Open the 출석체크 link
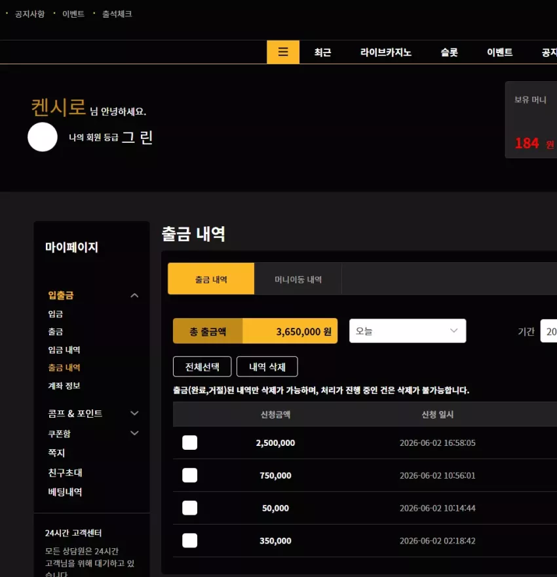This screenshot has height=577, width=557. pos(117,14)
